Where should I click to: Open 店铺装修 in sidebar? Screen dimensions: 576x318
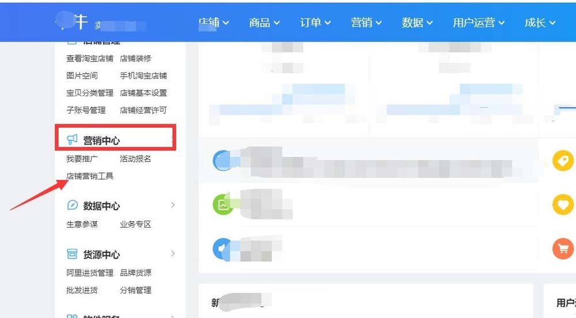(x=135, y=58)
